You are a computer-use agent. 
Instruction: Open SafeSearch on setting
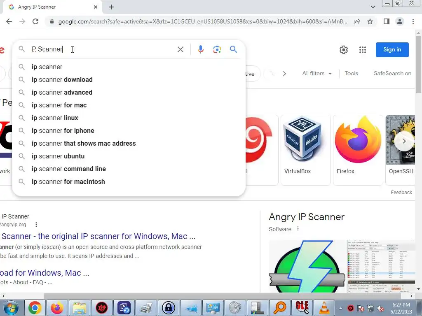tap(392, 73)
